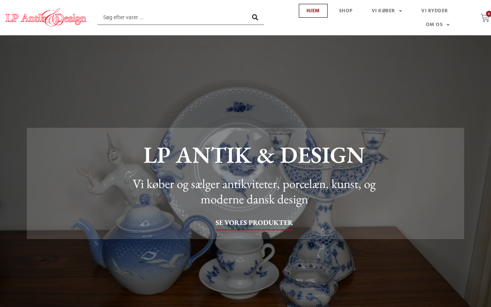This screenshot has height=307, width=491.
Task: Click the LP ANTIK & DESIGN hero heading
Action: click(x=254, y=155)
